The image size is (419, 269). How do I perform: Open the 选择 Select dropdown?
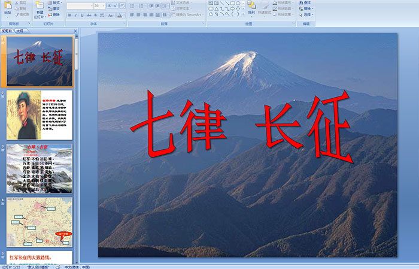pos(306,14)
